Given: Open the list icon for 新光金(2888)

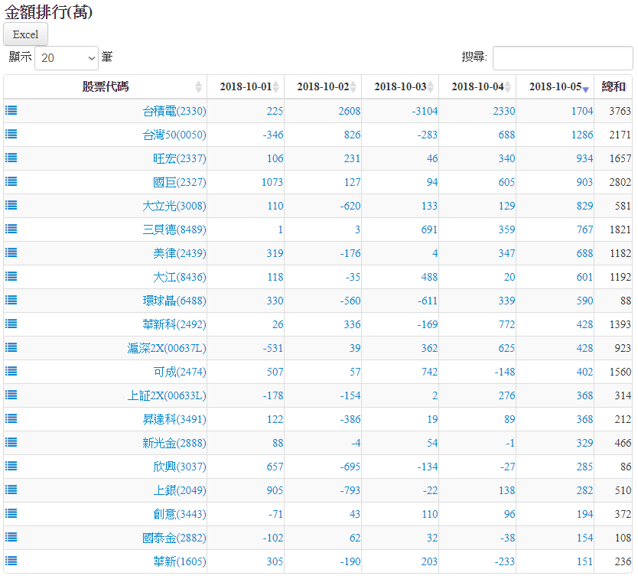Looking at the screenshot, I should [11, 442].
